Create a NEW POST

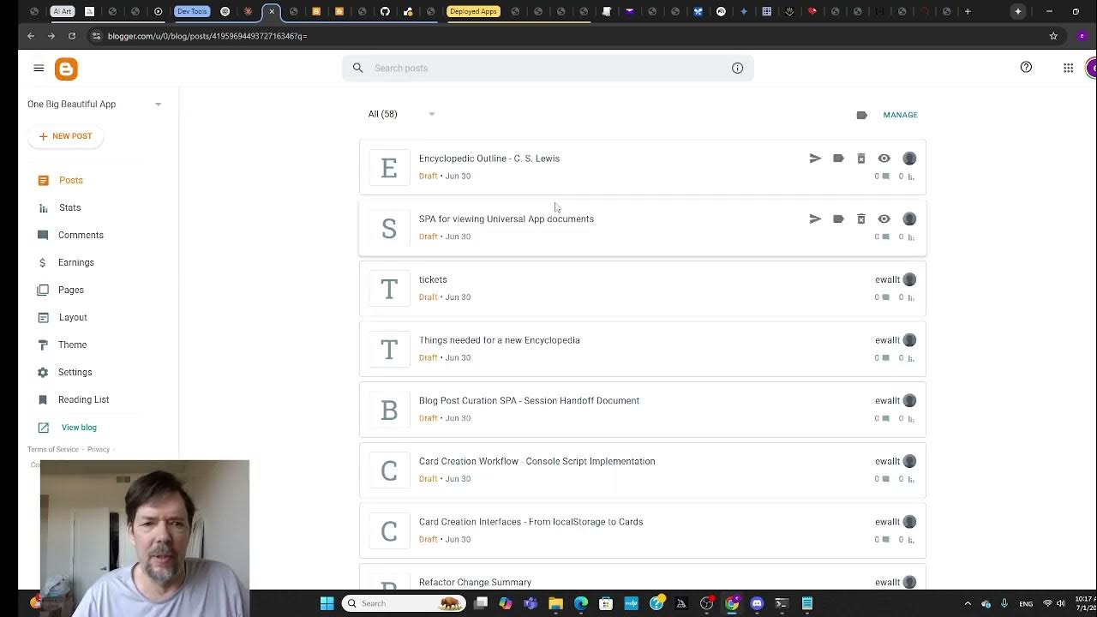(65, 136)
